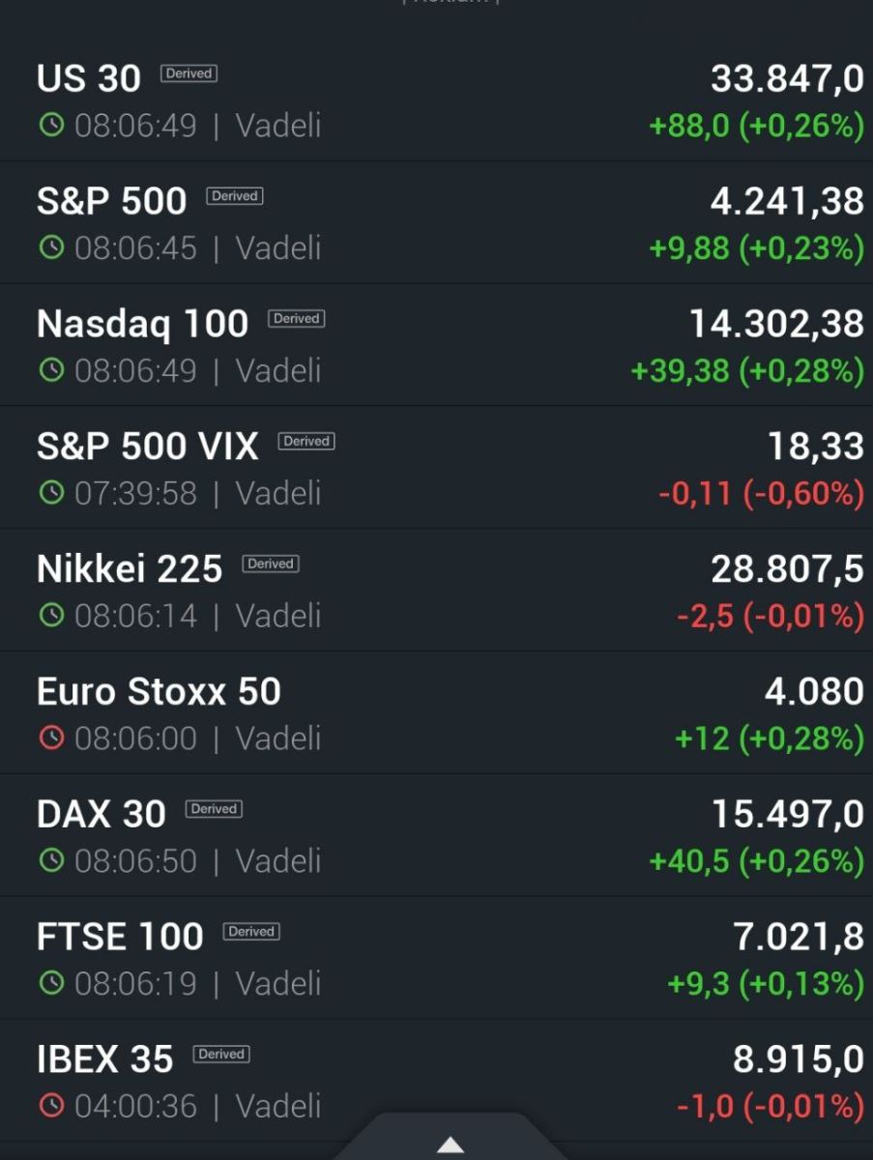
Task: Click the red clock icon under Euro Stoxx 50
Action: point(51,739)
